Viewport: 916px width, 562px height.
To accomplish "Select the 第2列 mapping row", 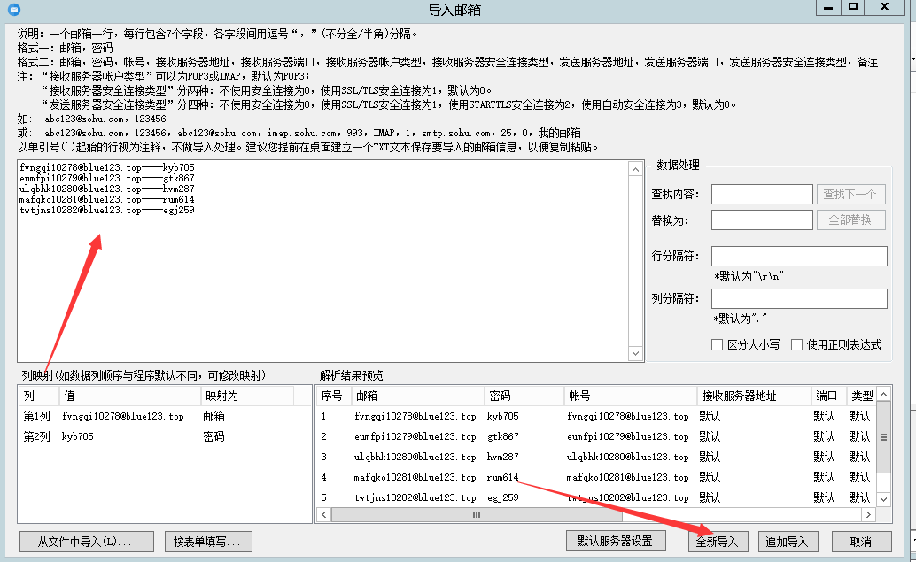I will [165, 436].
